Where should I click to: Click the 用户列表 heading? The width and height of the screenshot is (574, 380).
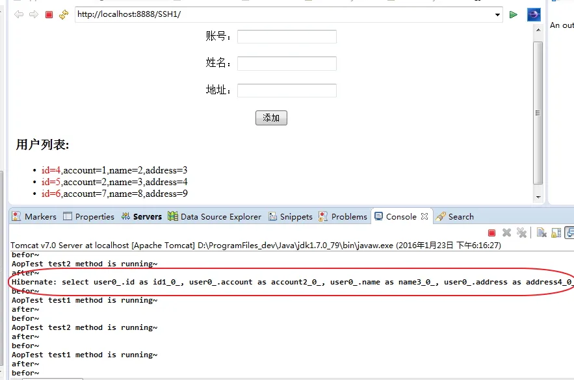(x=42, y=144)
